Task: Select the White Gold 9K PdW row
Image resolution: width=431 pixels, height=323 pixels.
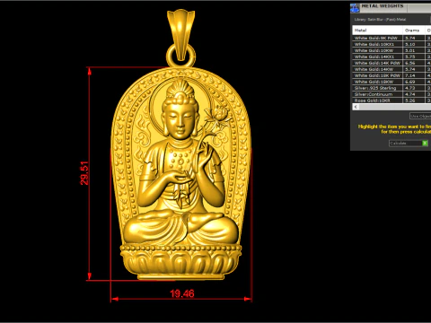Action: coord(391,38)
